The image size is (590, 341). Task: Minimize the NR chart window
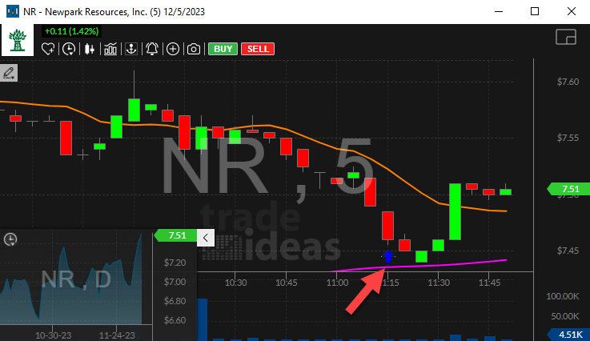[499, 11]
